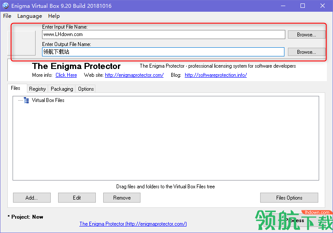Click the Edit button
This screenshot has width=333, height=233.
pos(77,198)
